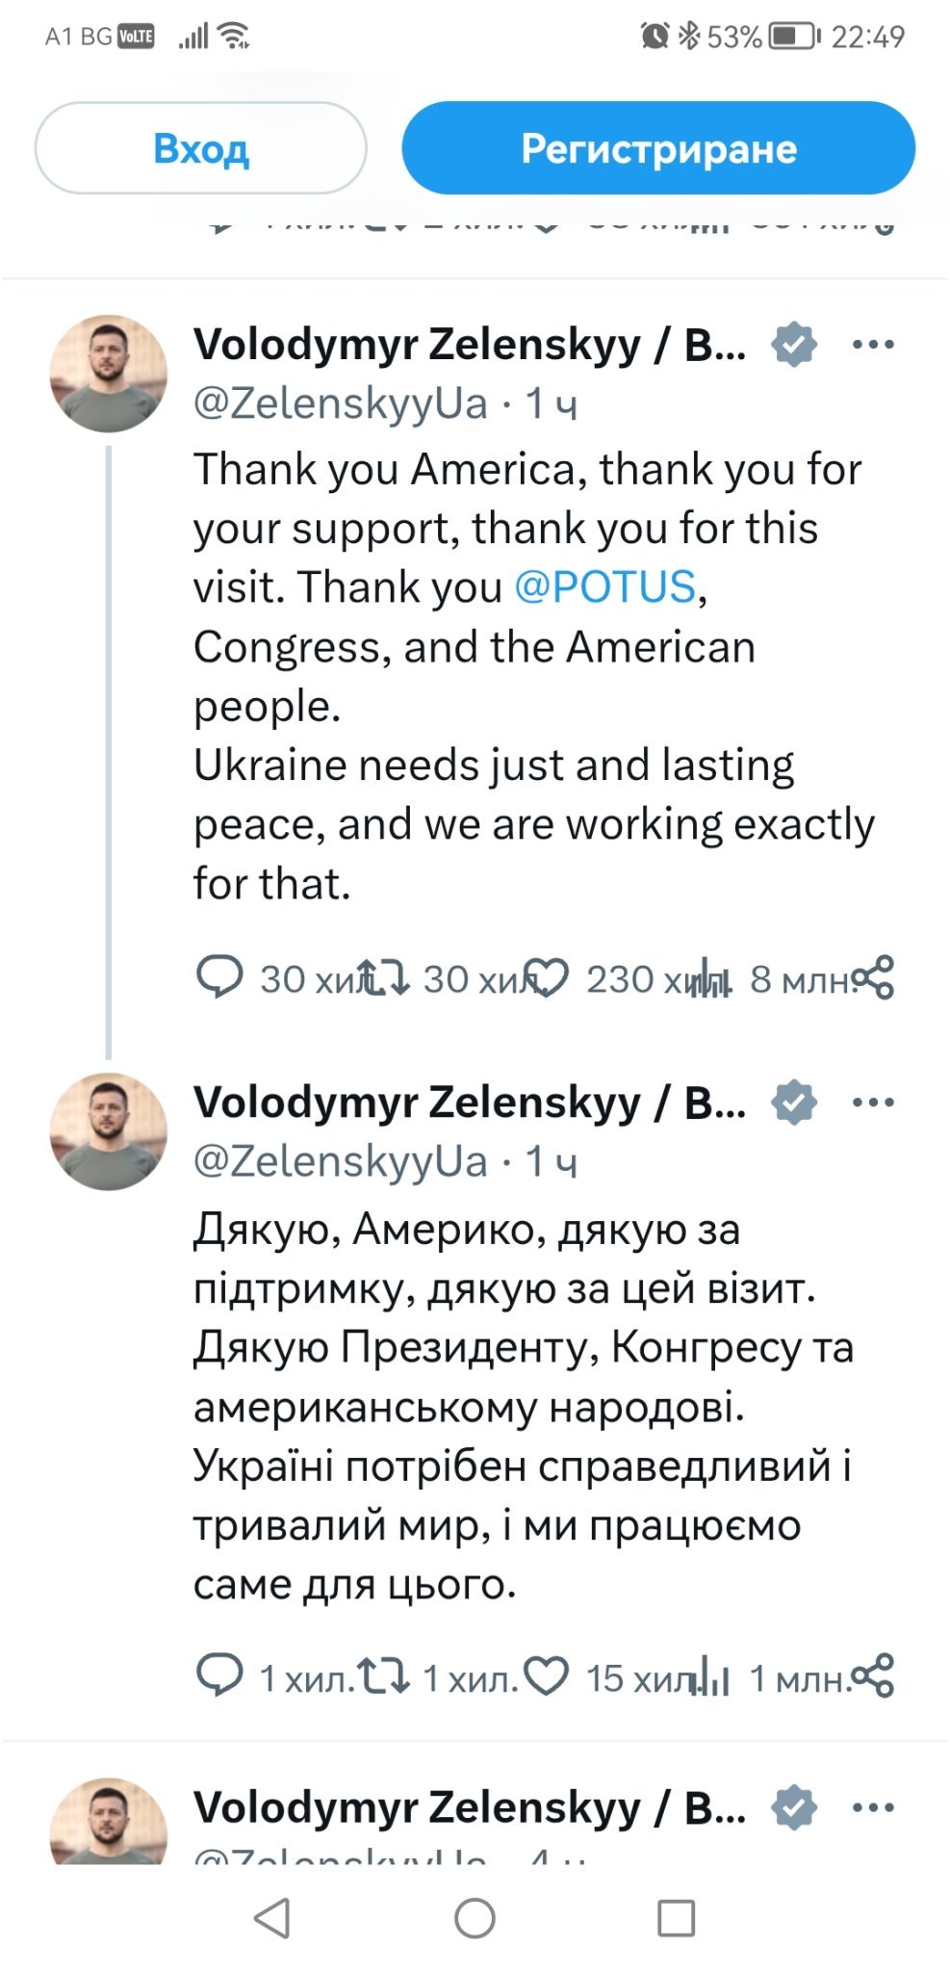Open more options on the bottom partial tweet
This screenshot has height=1972, width=950.
click(873, 1808)
